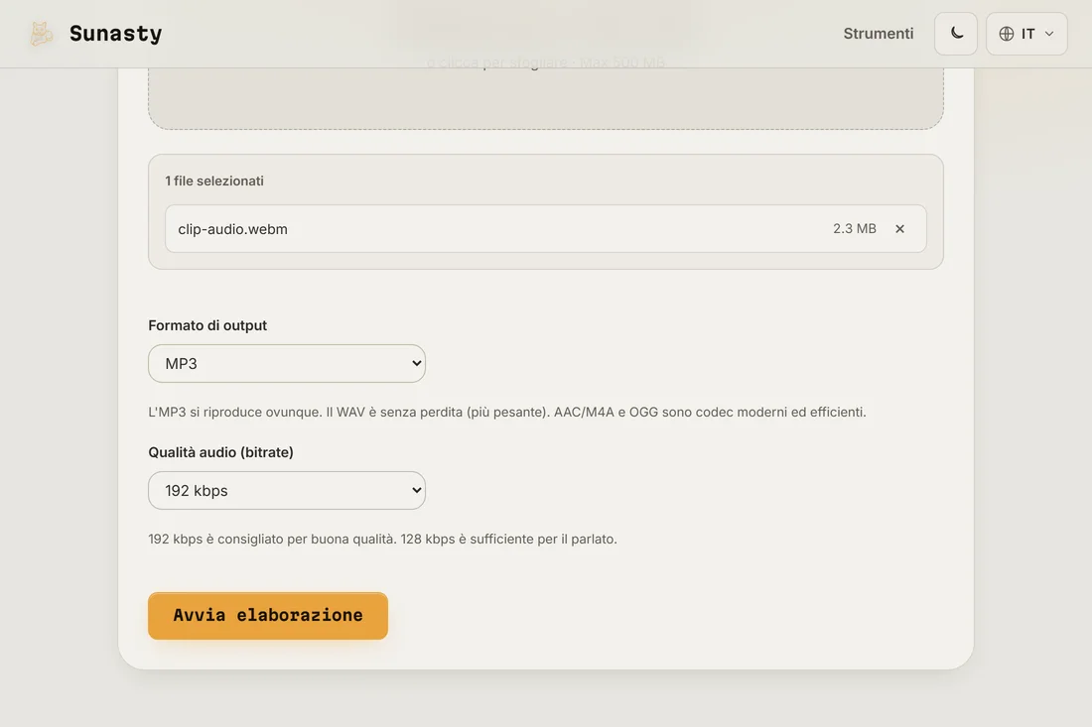Select the clip-audio.webm file row

pos(545,228)
